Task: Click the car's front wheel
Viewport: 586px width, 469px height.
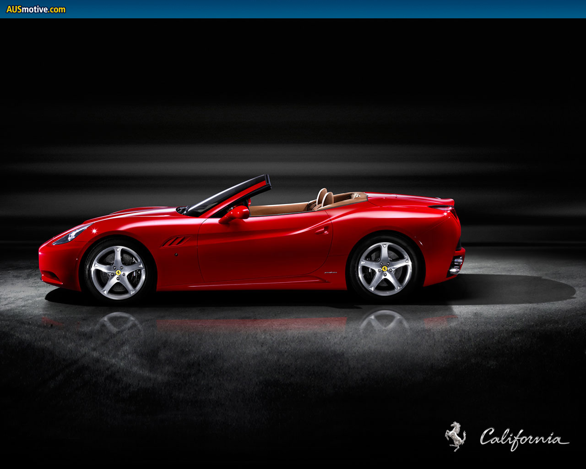Action: pos(118,272)
